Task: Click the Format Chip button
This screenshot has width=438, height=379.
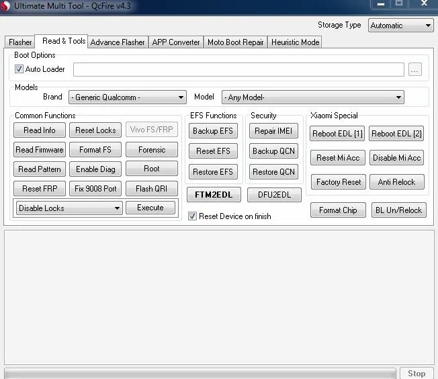Action: 338,210
